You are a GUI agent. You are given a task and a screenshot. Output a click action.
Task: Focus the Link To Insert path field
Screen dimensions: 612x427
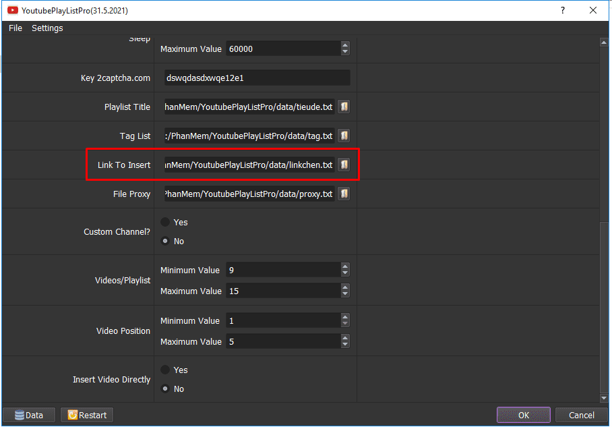click(x=249, y=165)
